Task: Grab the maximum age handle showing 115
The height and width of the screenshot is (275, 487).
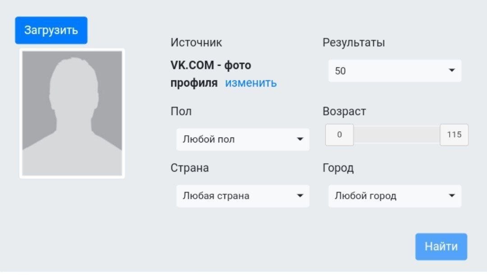Action: (x=454, y=135)
